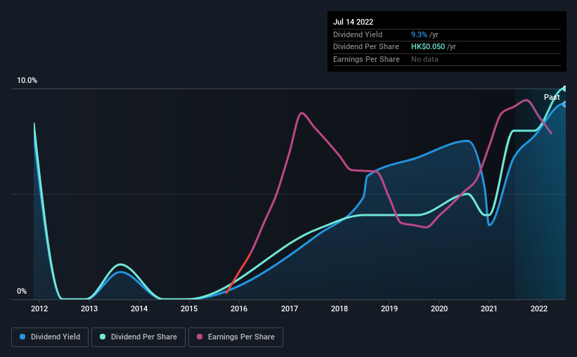
Task: Click the Past region label
Action: tap(552, 97)
